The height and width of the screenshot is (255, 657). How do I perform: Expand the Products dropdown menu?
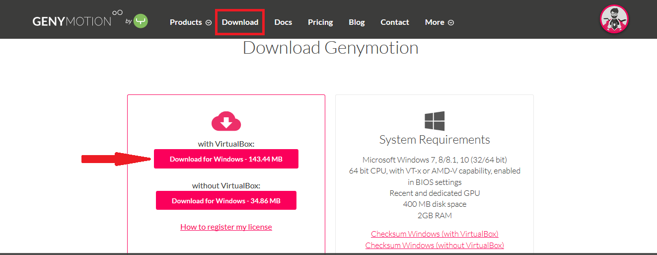point(190,22)
